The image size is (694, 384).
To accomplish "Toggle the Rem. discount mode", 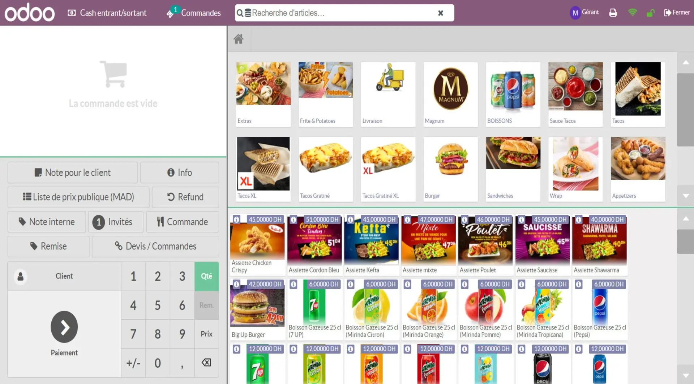I will pos(206,305).
